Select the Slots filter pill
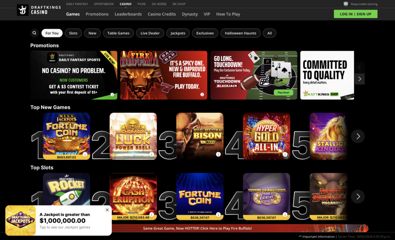 (73, 33)
